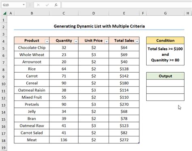Select the Jelly cell
Image resolution: width=192 pixels, height=151 pixels.
click(32, 111)
